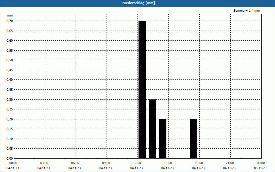
Task: Click the 04.11.23 date under 18:00
Action: tap(198, 168)
